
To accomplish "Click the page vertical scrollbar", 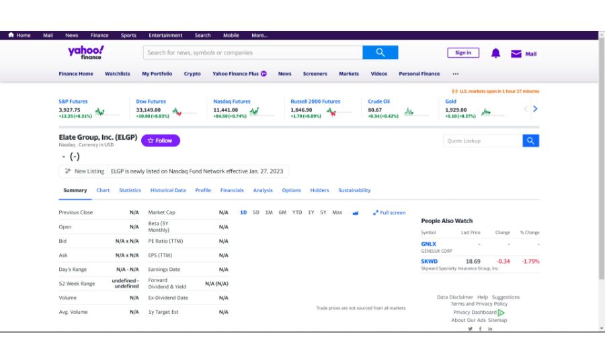I will click(x=602, y=158).
